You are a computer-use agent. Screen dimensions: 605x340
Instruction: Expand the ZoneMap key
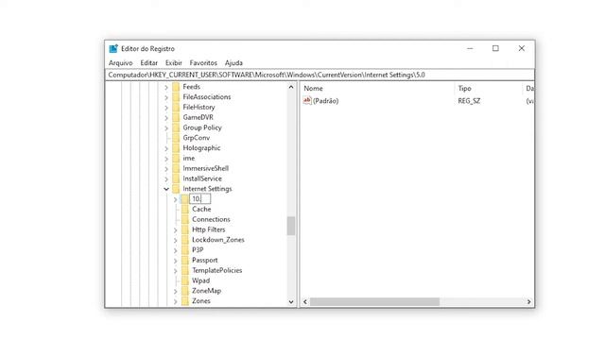pos(176,292)
